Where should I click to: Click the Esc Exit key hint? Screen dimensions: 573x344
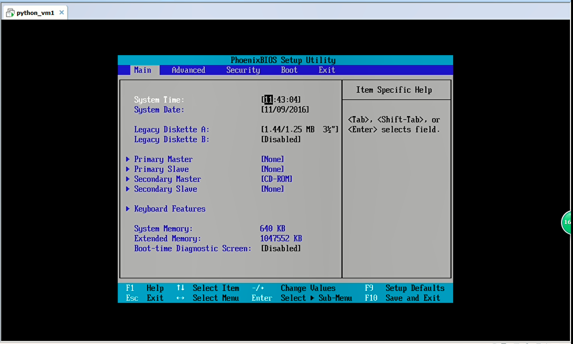click(145, 298)
